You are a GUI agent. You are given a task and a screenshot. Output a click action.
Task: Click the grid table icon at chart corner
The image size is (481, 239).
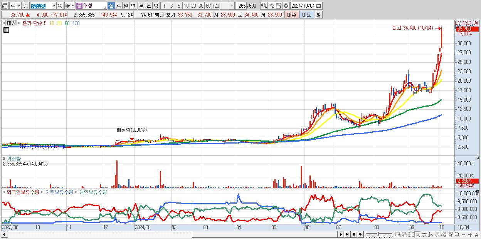click(x=6, y=29)
